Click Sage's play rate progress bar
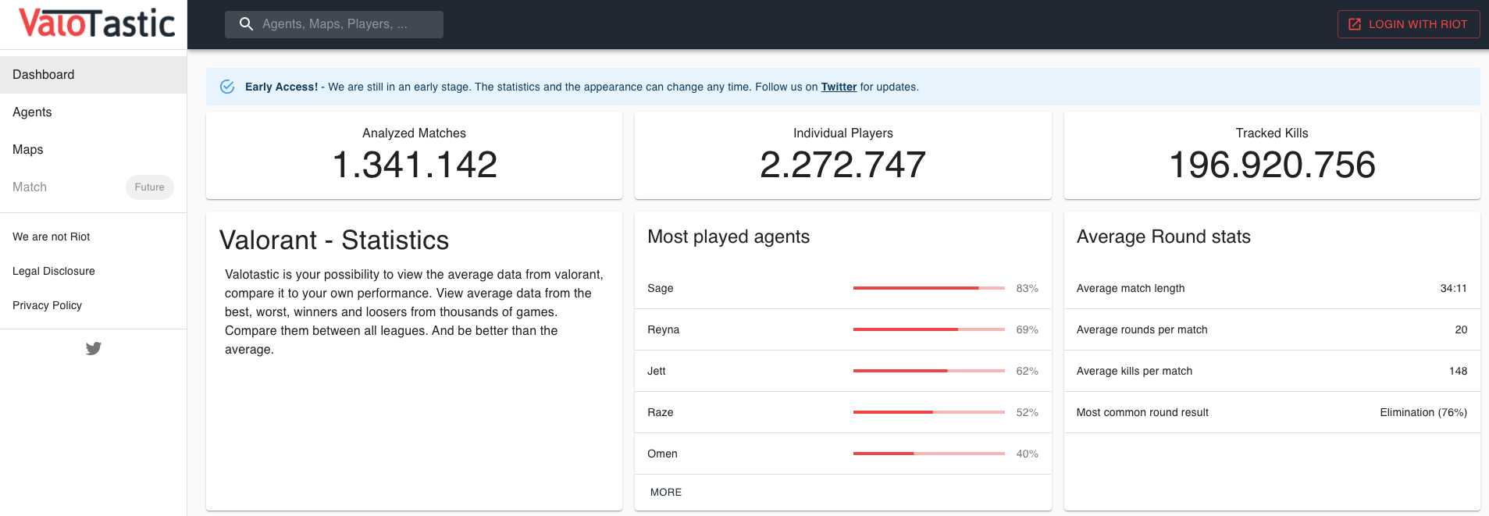 [929, 288]
